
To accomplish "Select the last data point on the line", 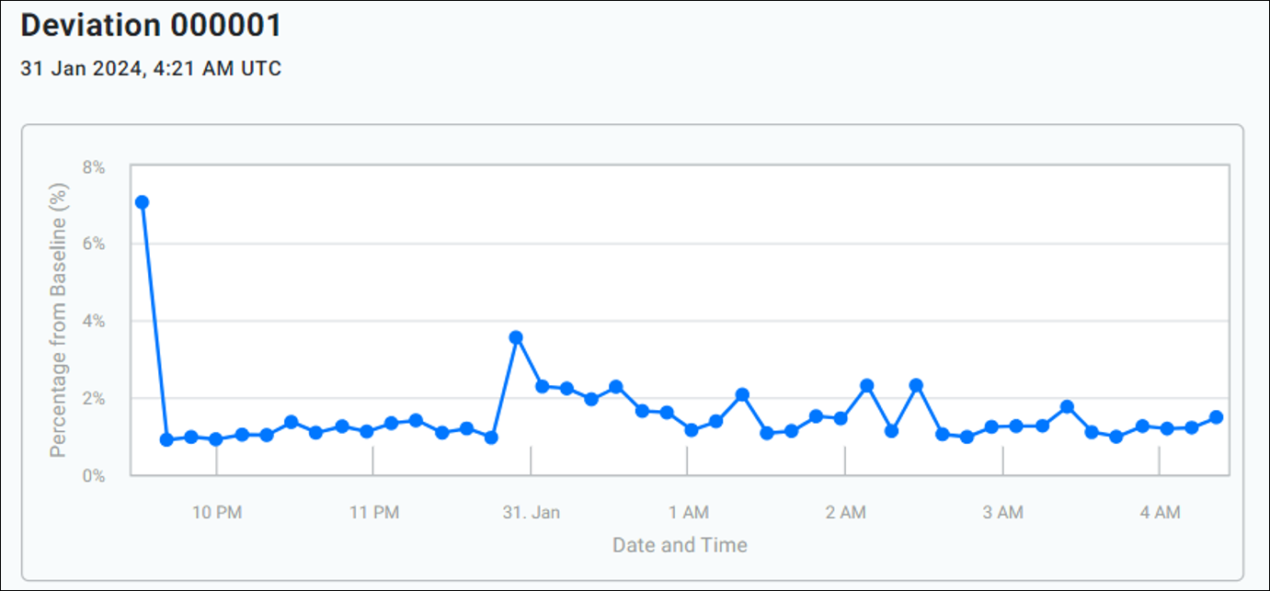I will click(x=1216, y=417).
